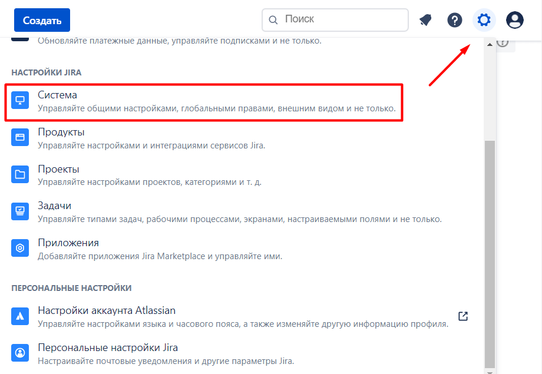Click the scrollbar up arrow
The width and height of the screenshot is (542, 374).
click(490, 45)
